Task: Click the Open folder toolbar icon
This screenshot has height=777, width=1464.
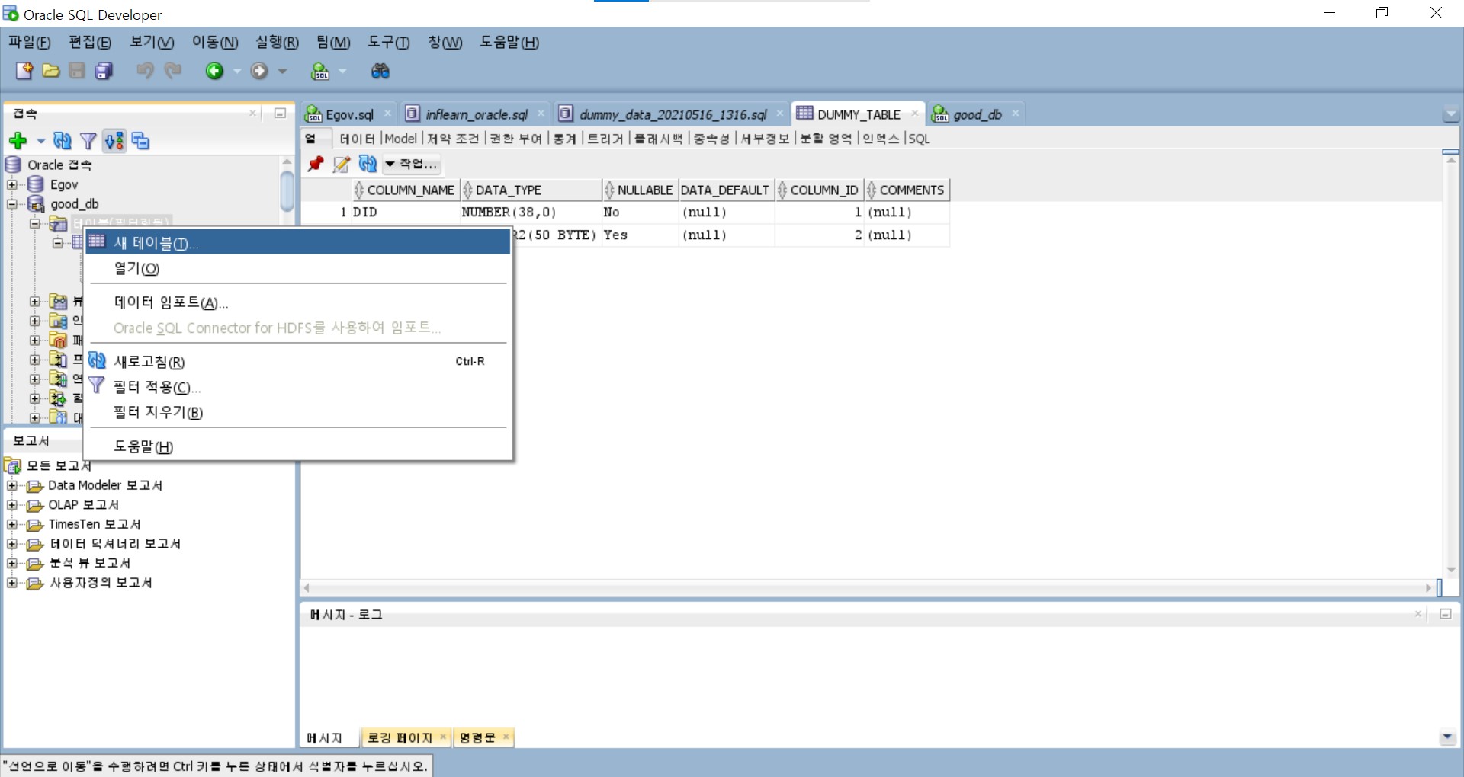Action: pyautogui.click(x=51, y=71)
